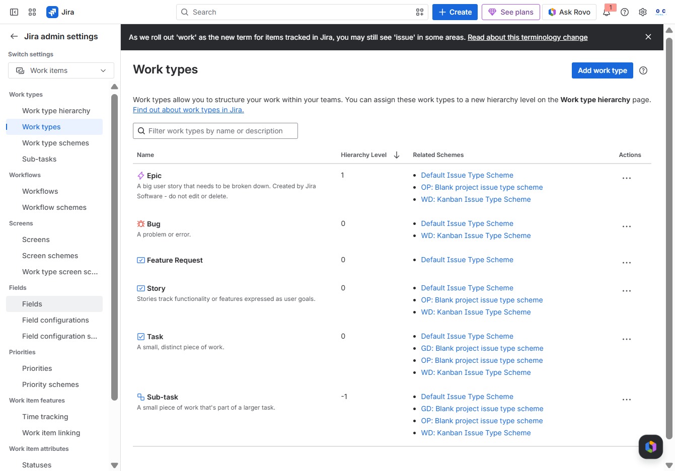Click the Sub-task type icon

(x=141, y=397)
